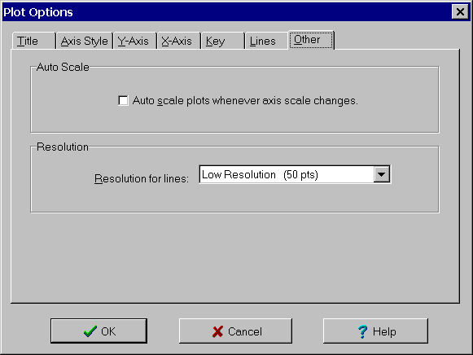Select the Other tab

pos(311,40)
